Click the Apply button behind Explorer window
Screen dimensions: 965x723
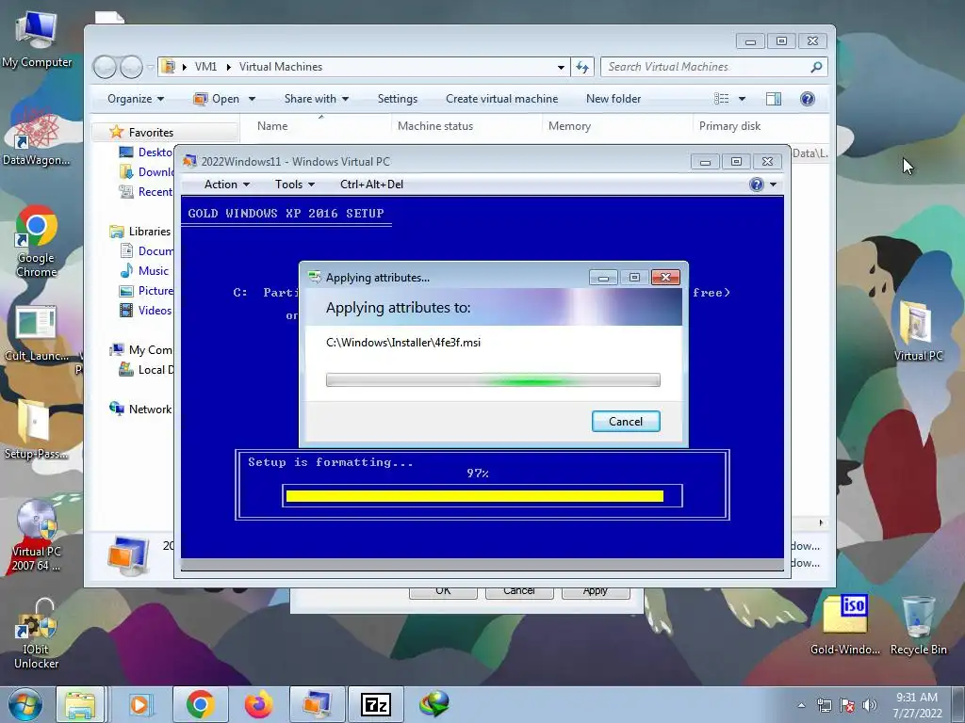click(596, 591)
